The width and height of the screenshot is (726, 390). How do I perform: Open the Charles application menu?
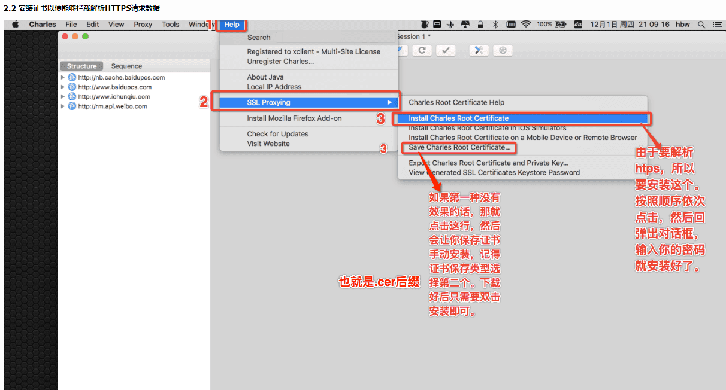[43, 25]
